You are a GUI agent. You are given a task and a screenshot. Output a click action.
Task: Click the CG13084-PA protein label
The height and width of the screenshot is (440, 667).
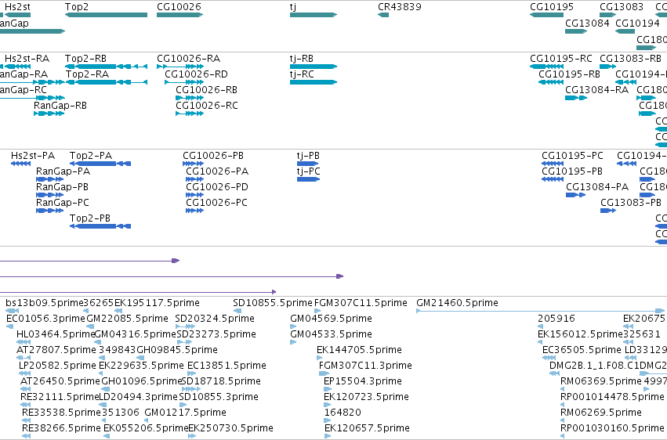click(x=597, y=187)
